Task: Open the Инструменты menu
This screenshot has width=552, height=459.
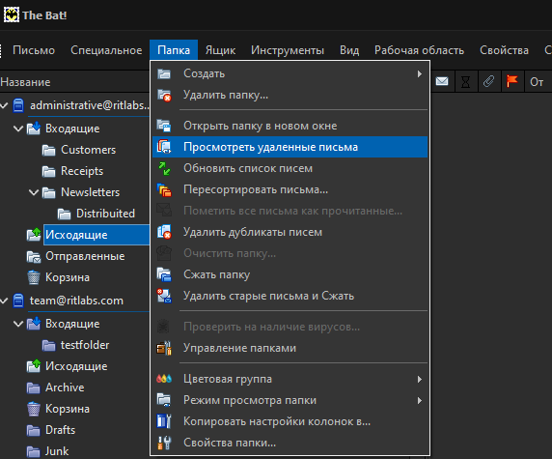Action: coord(288,50)
